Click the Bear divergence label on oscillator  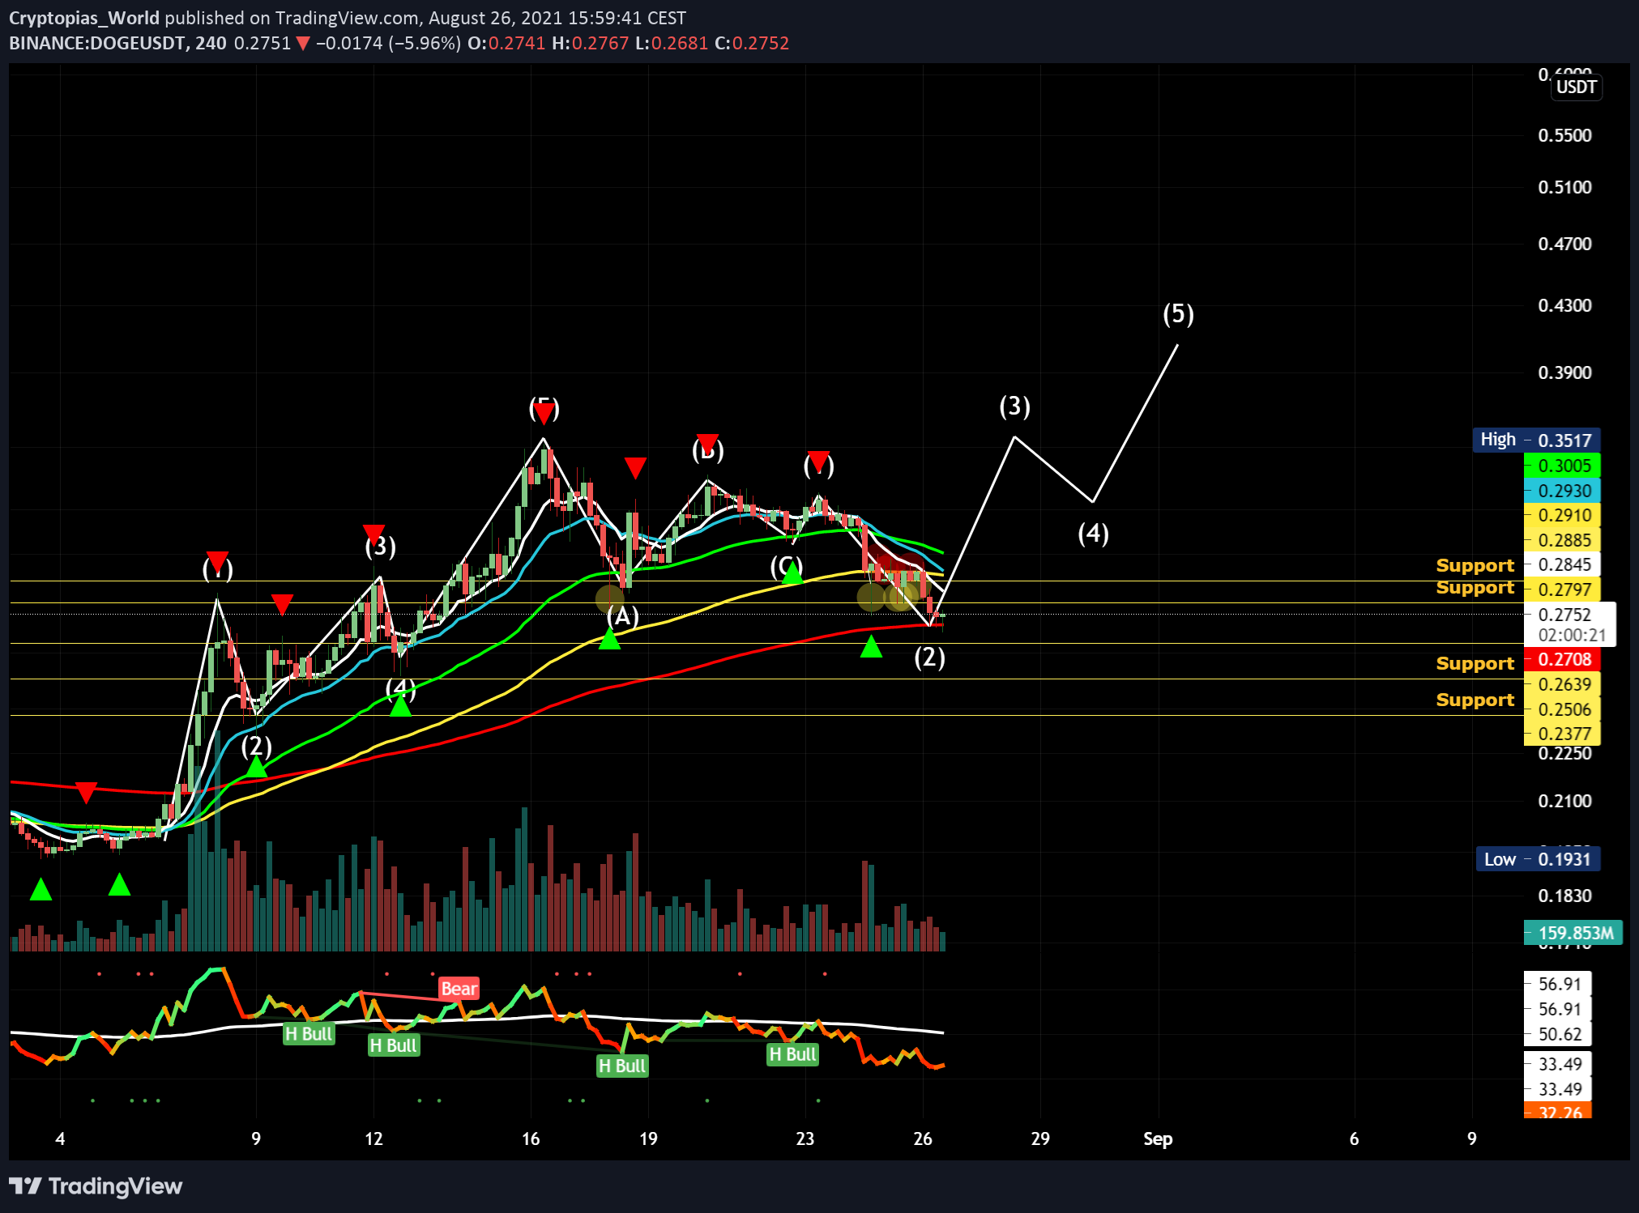click(459, 989)
